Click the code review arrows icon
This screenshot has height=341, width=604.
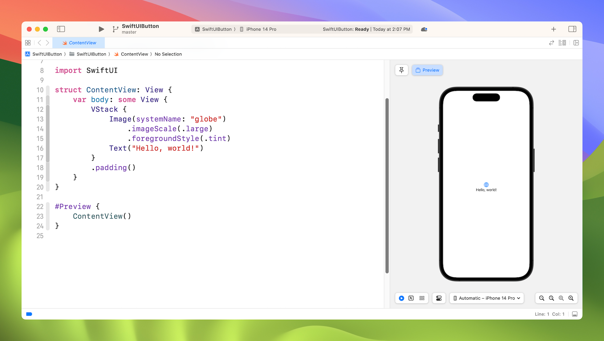(x=551, y=43)
